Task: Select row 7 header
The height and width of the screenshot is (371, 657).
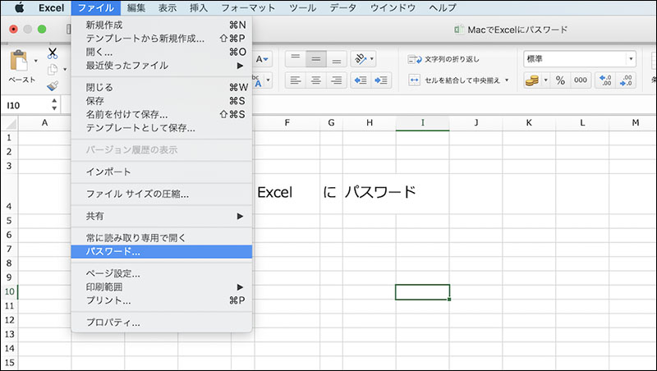Action: 9,249
